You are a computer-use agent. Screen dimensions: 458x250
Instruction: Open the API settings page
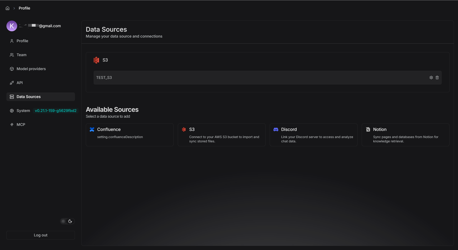coord(19,83)
